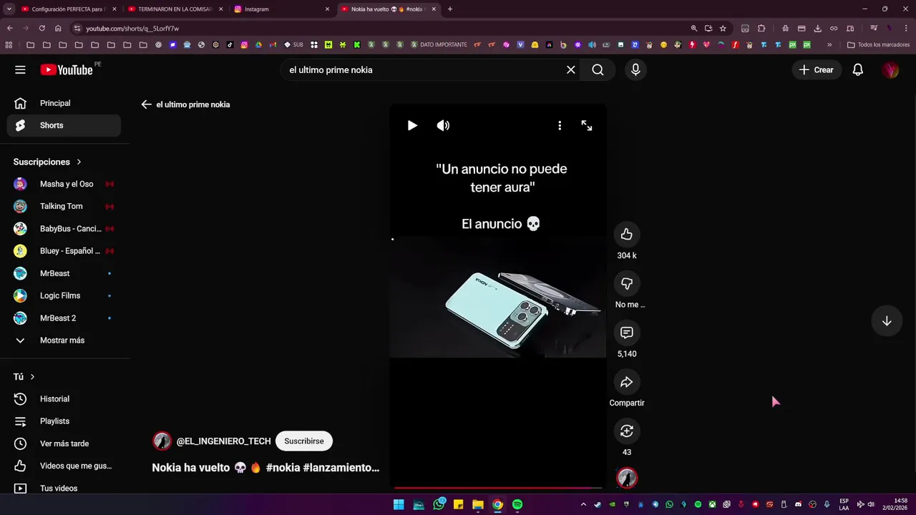Expand the Nokia ha vuelto title description

point(265,467)
